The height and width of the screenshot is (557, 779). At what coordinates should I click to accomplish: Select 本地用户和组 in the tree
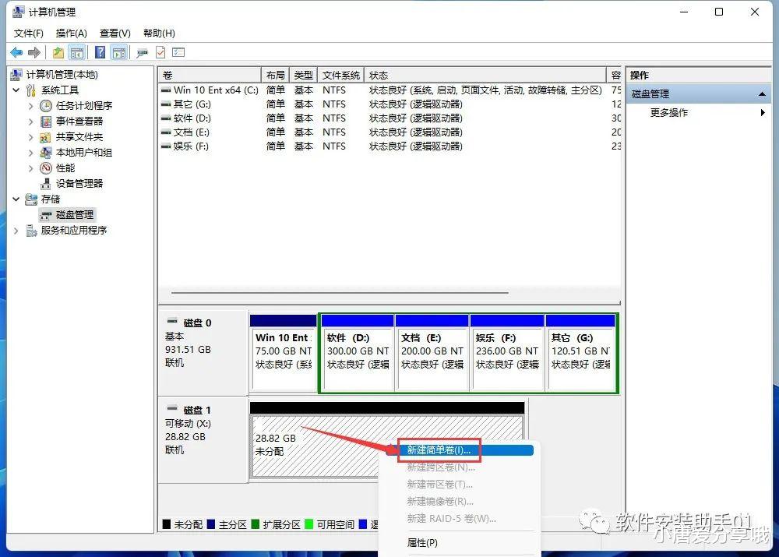[84, 153]
